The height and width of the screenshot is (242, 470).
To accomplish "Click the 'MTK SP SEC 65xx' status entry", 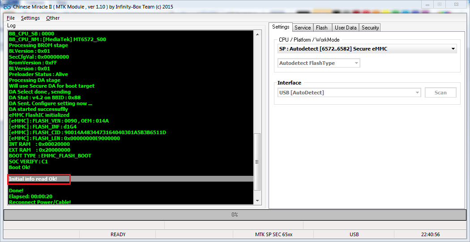I will 273,234.
